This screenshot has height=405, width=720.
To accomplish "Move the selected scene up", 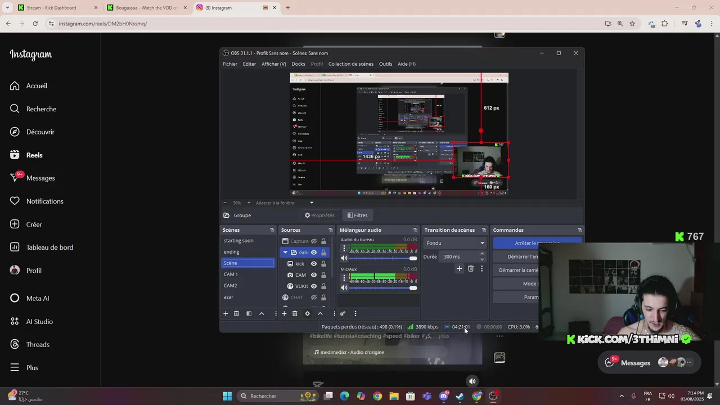I will 262,313.
